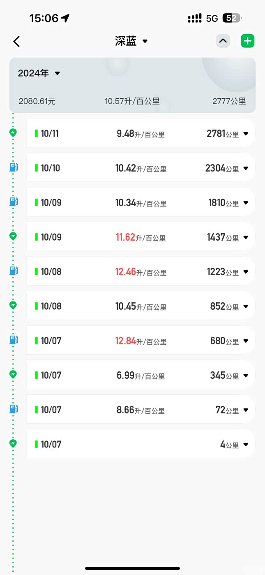This screenshot has width=265, height=575.
Task: Expand the 680公里 record arrow
Action: (x=246, y=341)
